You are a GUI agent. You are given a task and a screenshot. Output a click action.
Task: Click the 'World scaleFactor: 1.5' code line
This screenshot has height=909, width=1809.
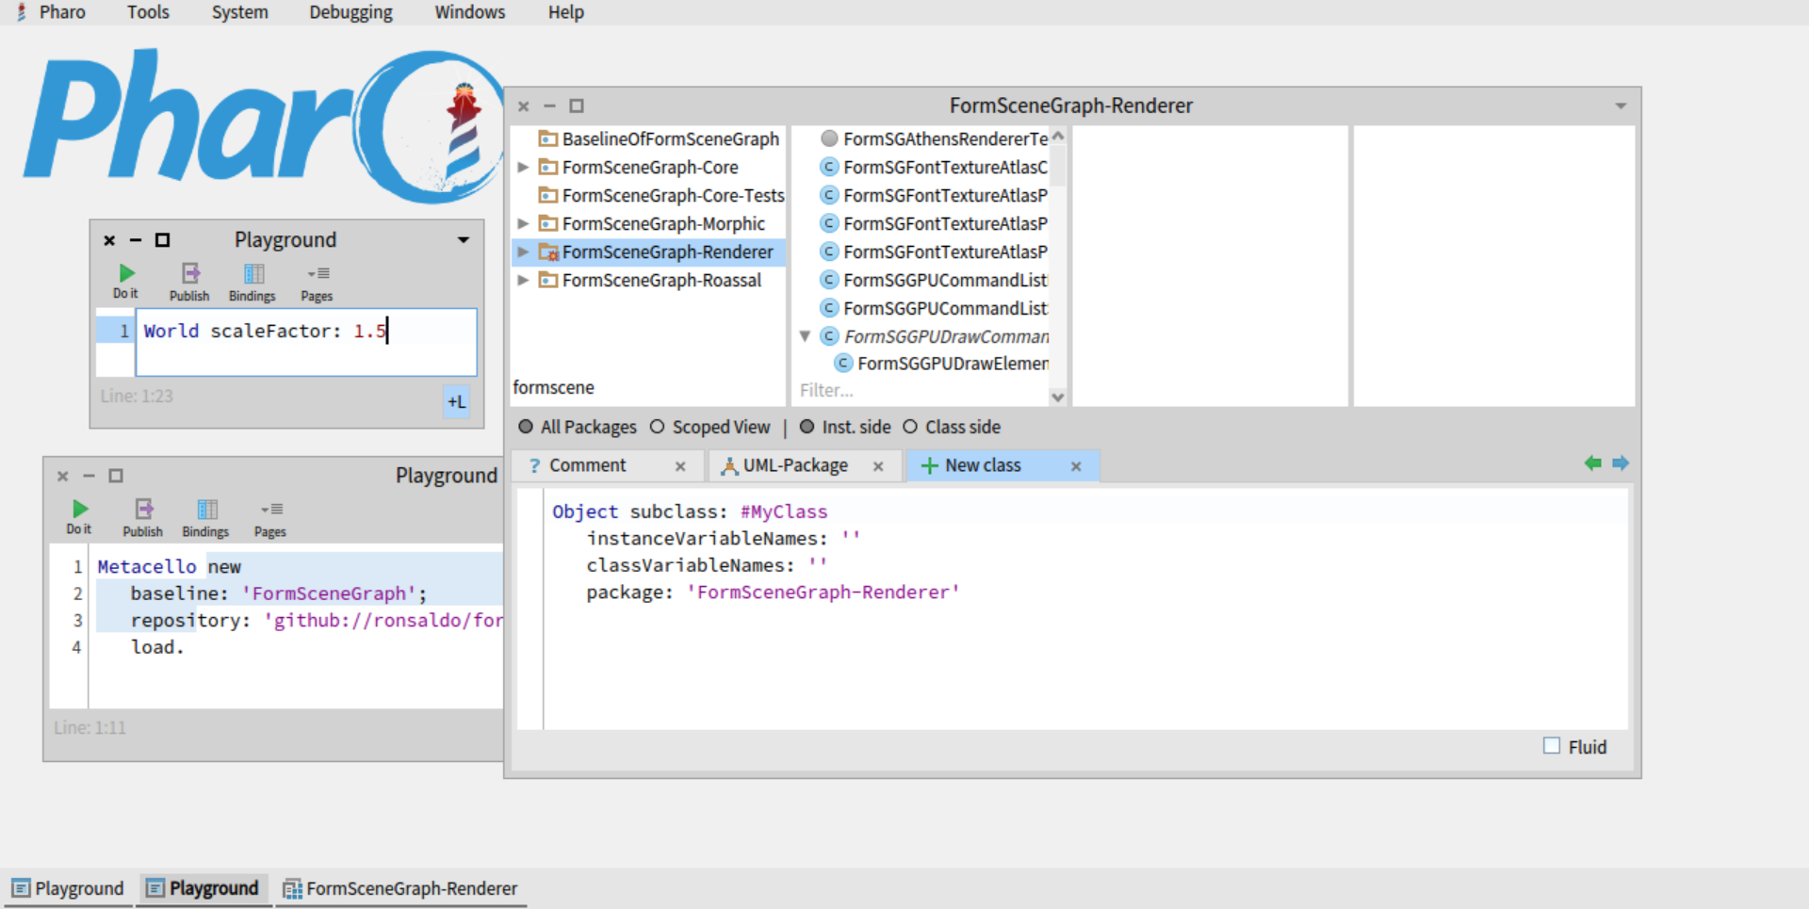click(x=266, y=331)
